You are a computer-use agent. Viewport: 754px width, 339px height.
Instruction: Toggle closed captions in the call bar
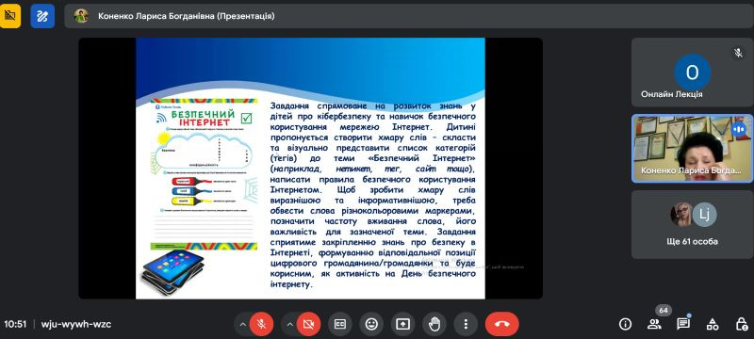point(340,324)
